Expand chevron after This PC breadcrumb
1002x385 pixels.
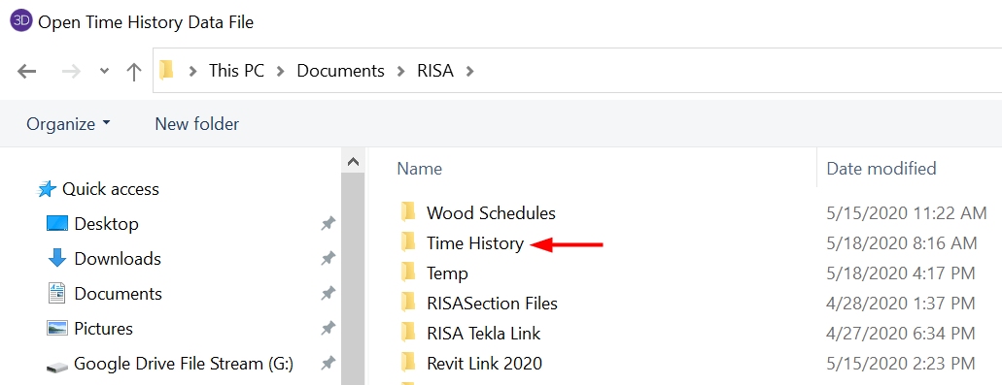point(281,72)
